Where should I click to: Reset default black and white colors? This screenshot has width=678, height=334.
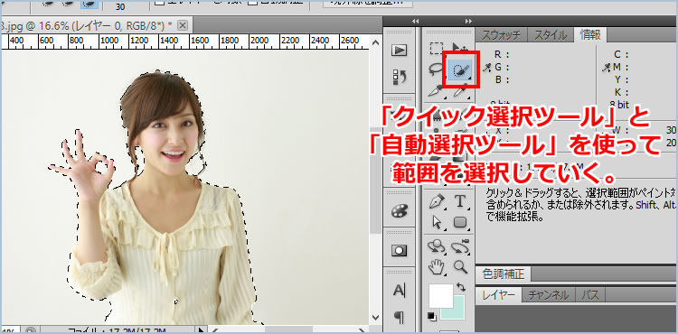point(432,316)
